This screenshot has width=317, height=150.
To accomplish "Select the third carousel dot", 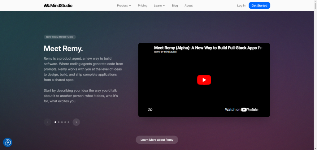I will (x=62, y=122).
